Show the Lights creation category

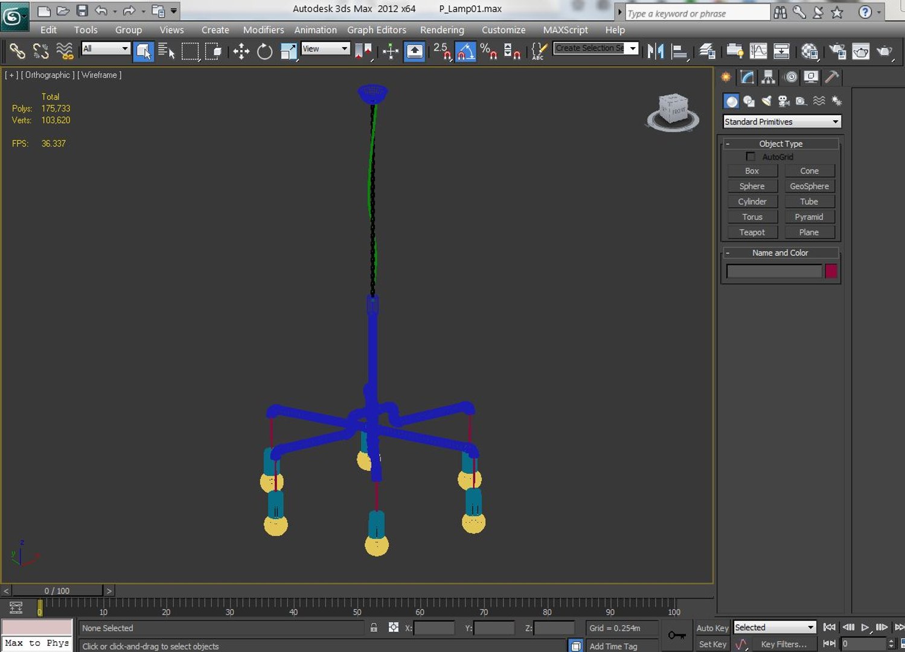(x=766, y=101)
